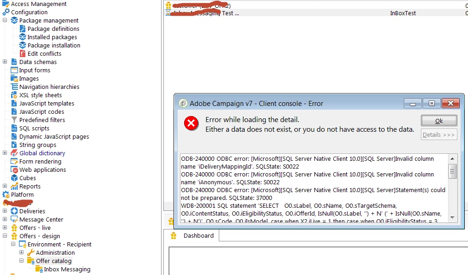Viewport: 468px width, 275px height.
Task: Click the Edit conflicts icon
Action: point(23,53)
